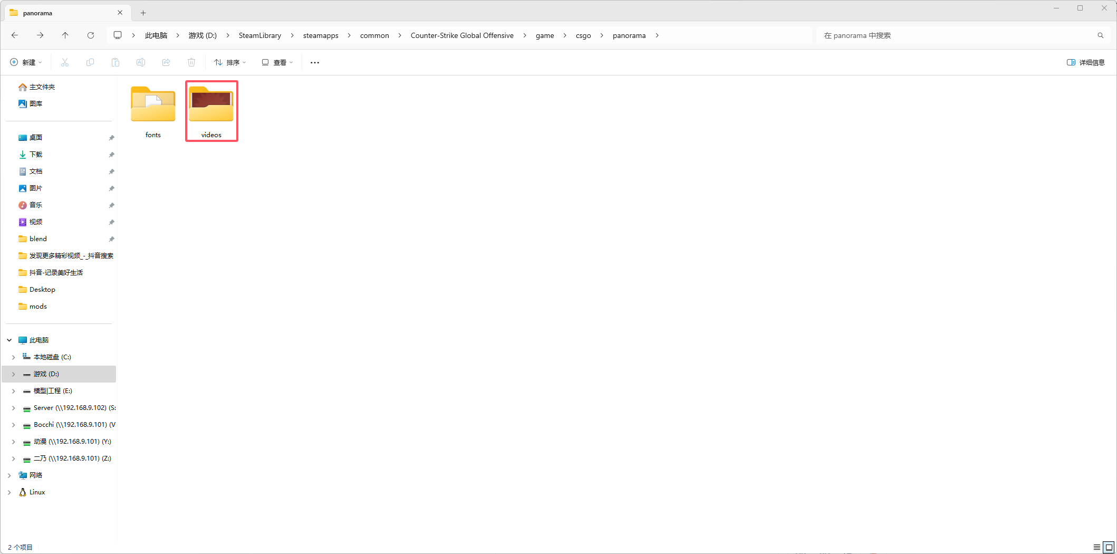Click steamapps in the breadcrumb path
Screen dimensions: 1117x554
(x=321, y=35)
